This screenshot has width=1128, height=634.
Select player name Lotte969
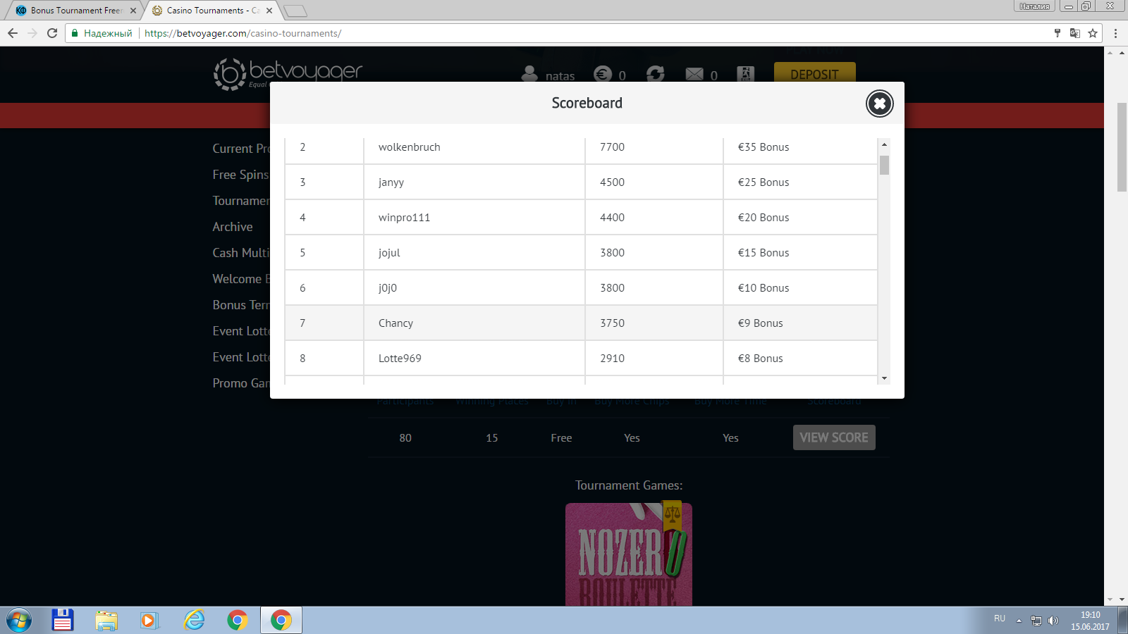coord(400,359)
